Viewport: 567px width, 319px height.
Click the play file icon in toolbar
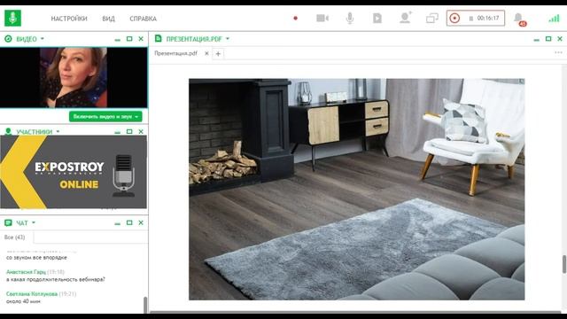(x=377, y=18)
